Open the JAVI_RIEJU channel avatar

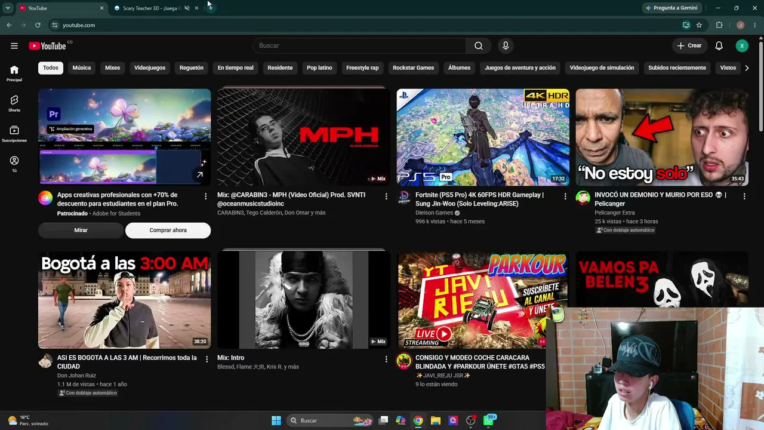point(404,361)
